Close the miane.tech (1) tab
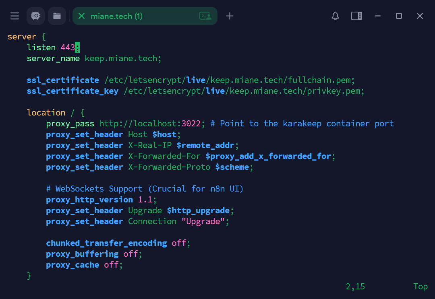 [x=81, y=16]
